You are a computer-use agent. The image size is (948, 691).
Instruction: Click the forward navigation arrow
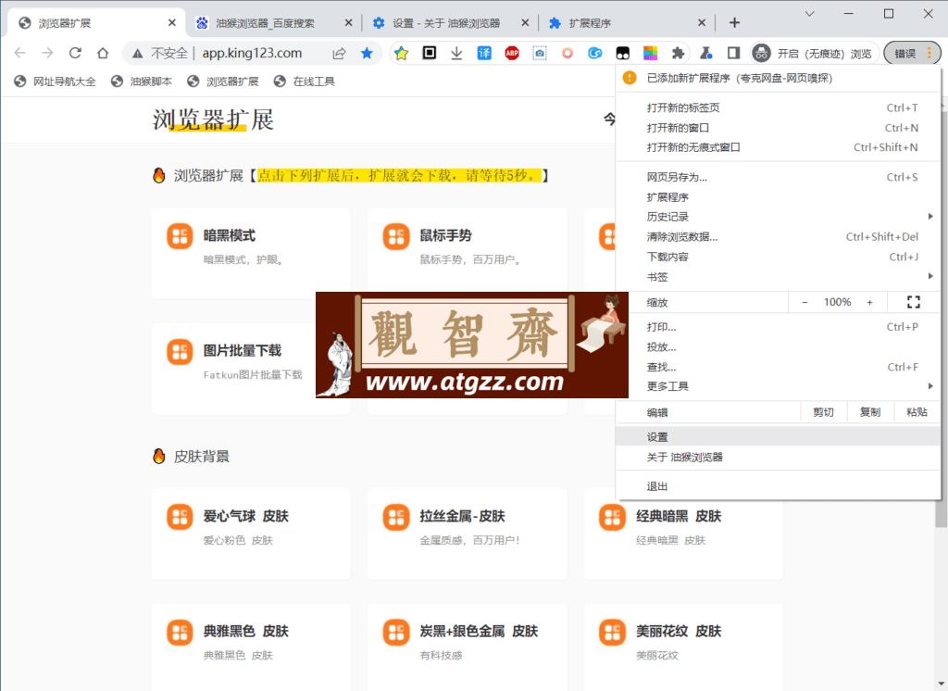click(47, 53)
